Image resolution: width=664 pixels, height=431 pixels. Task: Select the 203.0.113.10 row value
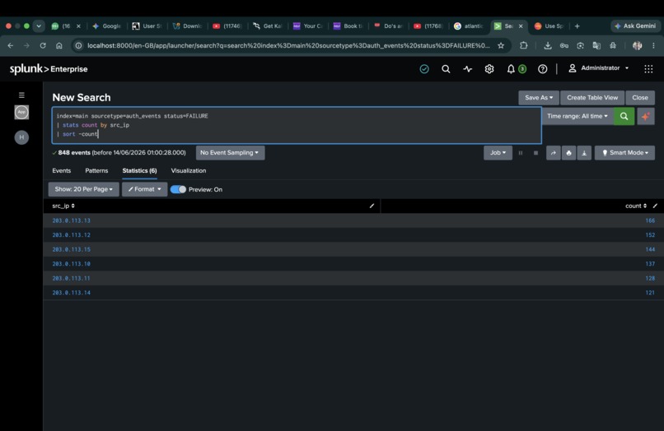[x=71, y=264]
